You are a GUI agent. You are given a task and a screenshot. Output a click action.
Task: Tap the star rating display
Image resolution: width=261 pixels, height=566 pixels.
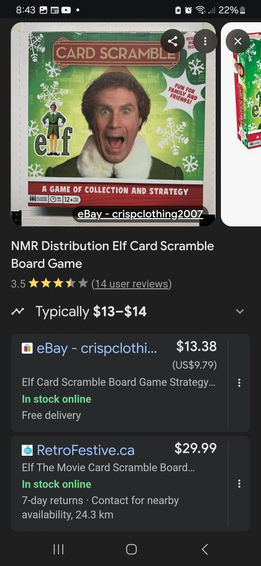tap(58, 283)
